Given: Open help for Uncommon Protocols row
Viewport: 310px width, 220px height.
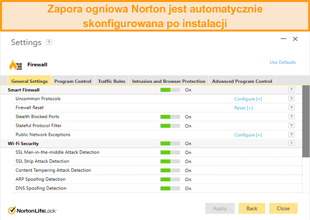Looking at the screenshot, I should click(291, 99).
